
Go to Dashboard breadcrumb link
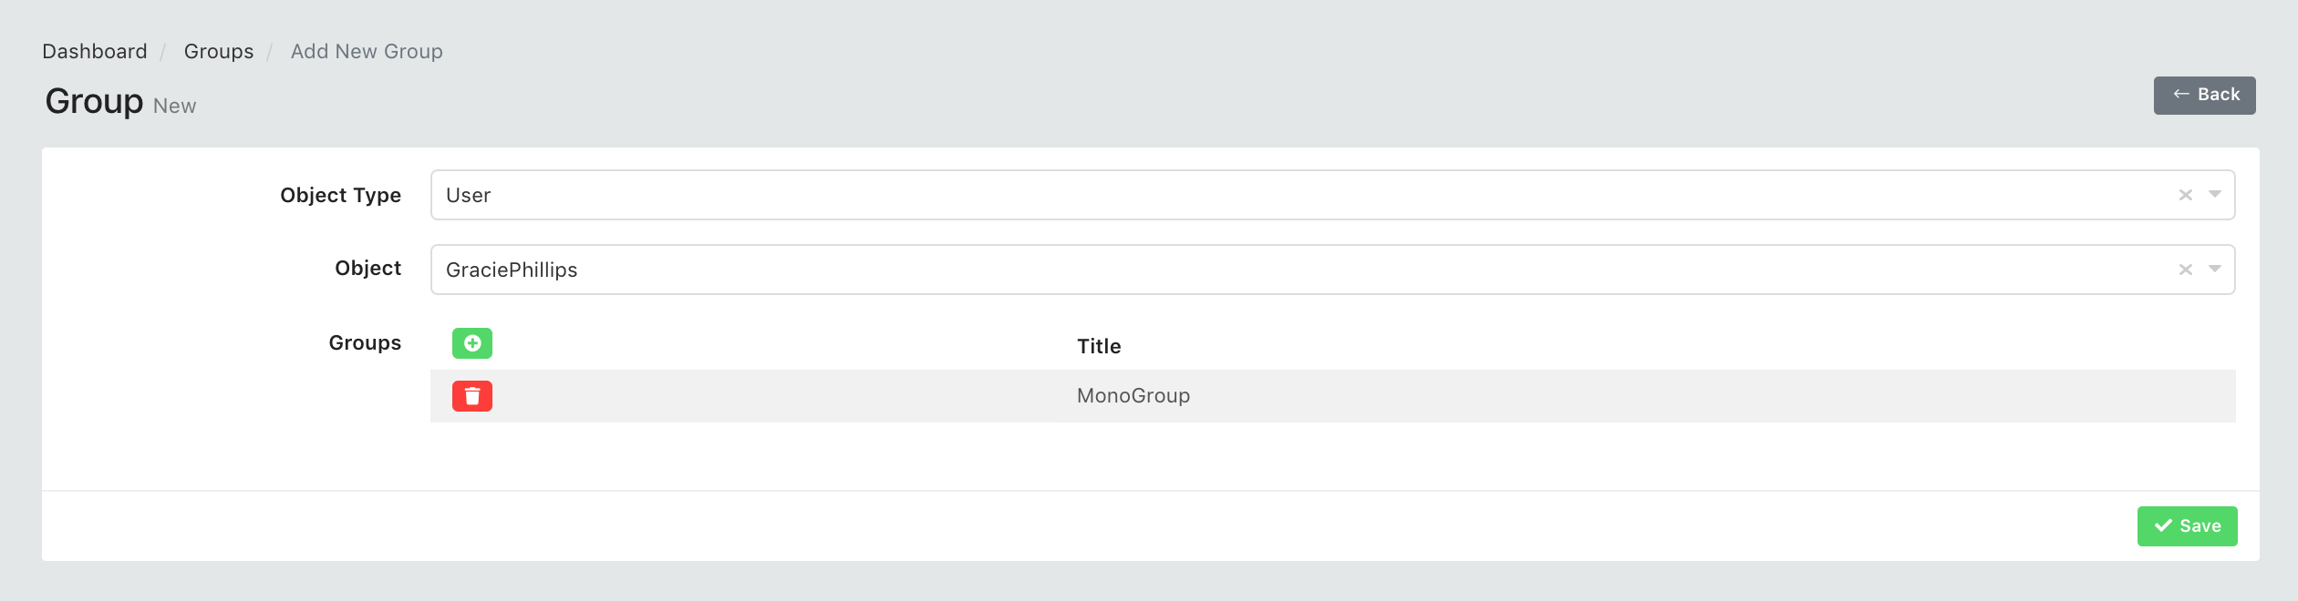[x=95, y=51]
